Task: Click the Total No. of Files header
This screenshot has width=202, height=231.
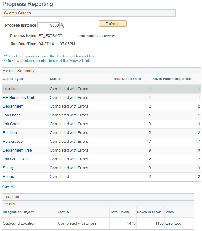Action: pyautogui.click(x=127, y=79)
